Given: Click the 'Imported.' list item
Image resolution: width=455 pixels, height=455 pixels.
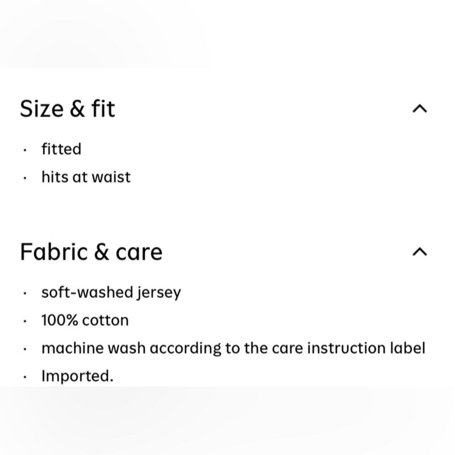Looking at the screenshot, I should coord(77,376).
